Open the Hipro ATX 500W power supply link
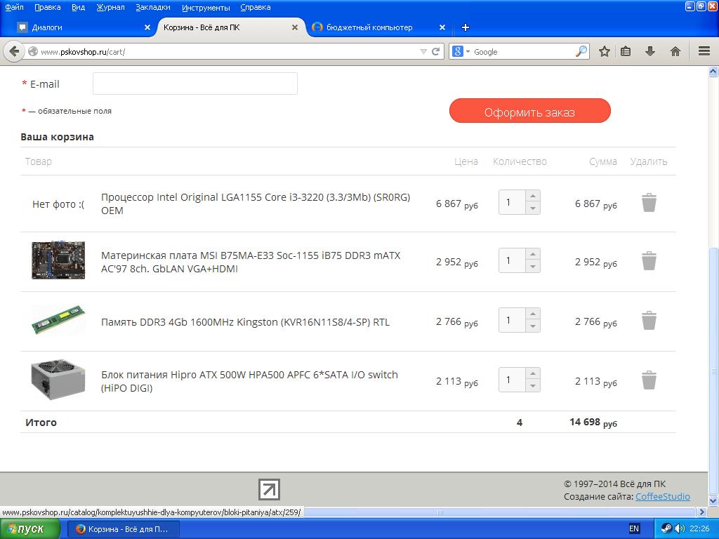The width and height of the screenshot is (719, 539). 249,381
